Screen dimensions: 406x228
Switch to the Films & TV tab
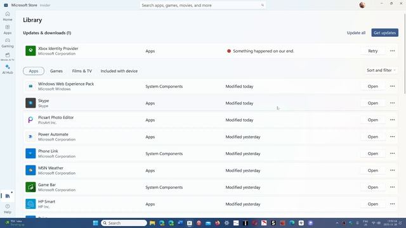82,71
